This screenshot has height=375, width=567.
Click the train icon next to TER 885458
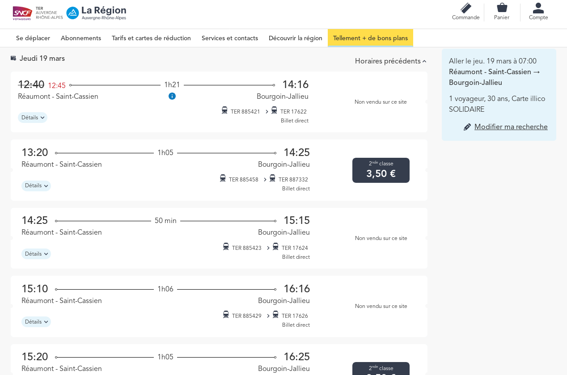click(x=223, y=178)
